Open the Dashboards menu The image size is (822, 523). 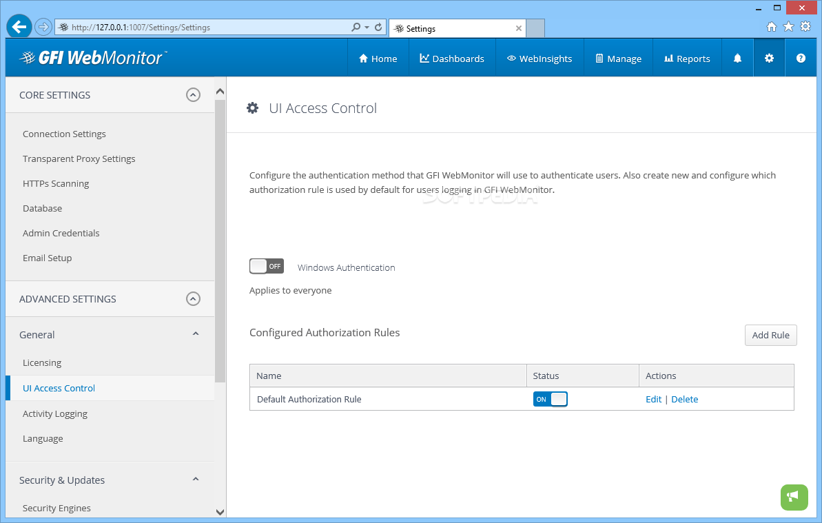(x=452, y=58)
